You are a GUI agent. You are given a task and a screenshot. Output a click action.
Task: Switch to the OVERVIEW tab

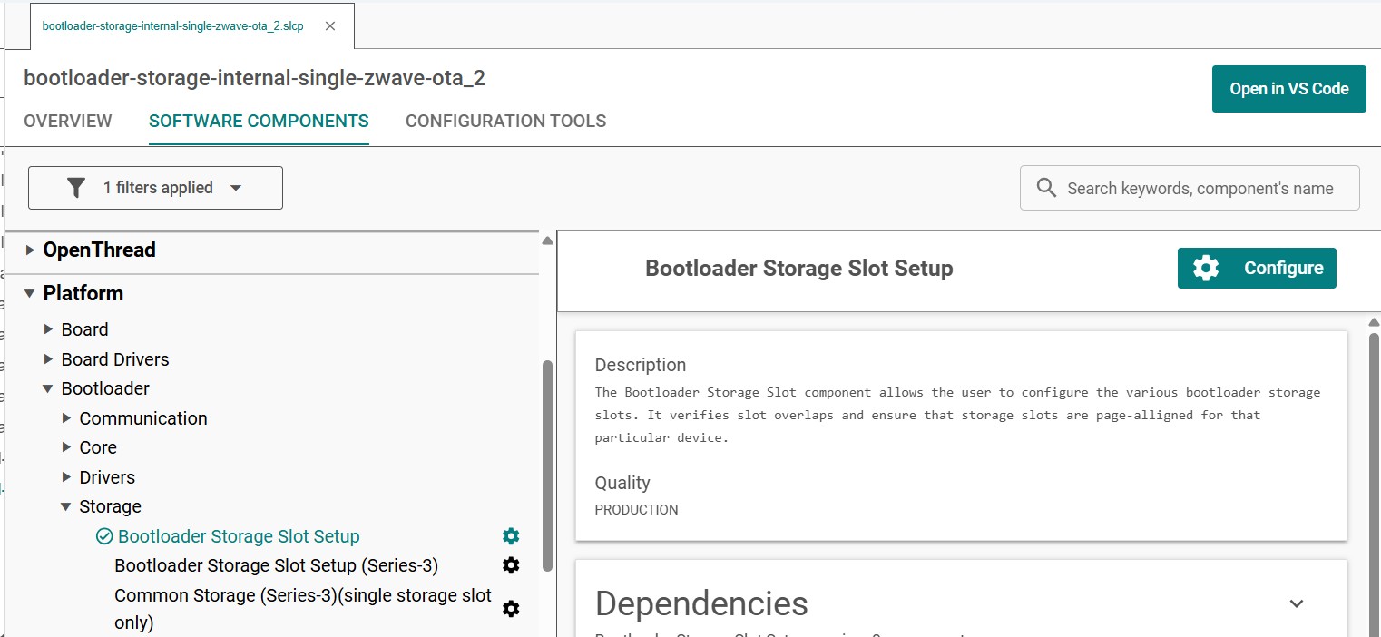(68, 121)
